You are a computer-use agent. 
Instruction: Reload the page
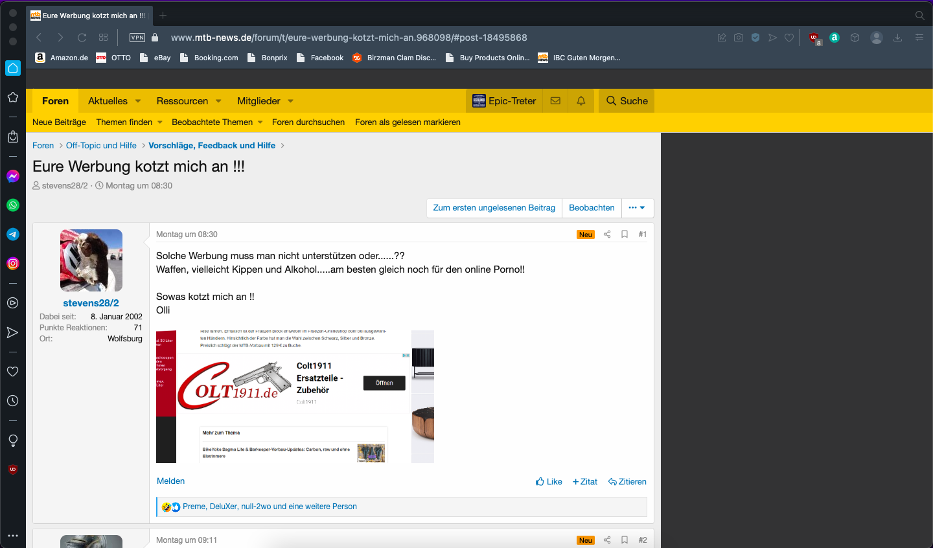coord(82,38)
